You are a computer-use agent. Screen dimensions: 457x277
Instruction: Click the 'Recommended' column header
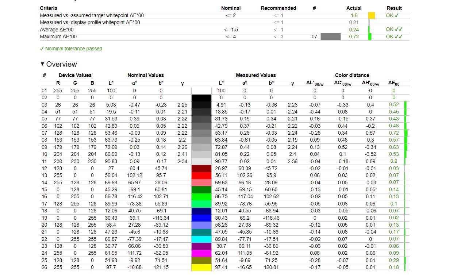click(278, 8)
